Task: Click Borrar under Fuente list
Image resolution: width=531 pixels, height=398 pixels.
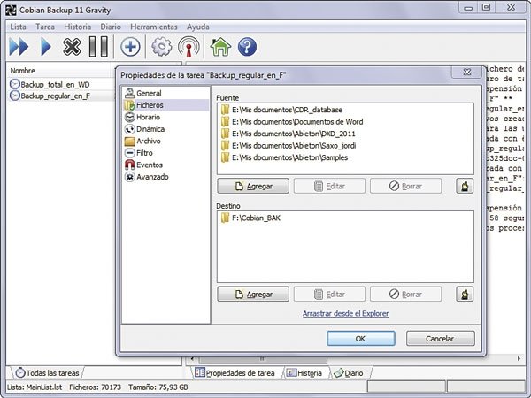Action: pyautogui.click(x=405, y=186)
